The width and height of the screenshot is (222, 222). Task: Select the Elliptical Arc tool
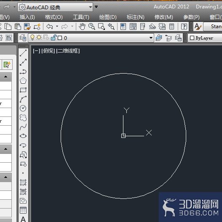[23, 145]
